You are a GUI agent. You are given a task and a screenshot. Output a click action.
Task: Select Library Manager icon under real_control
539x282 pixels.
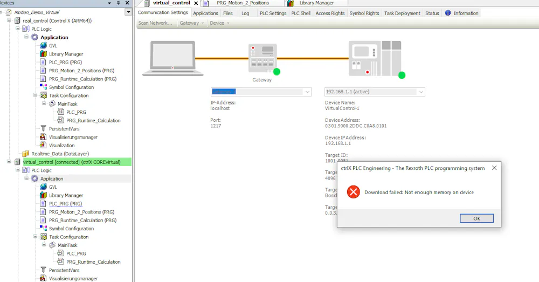[x=43, y=53]
